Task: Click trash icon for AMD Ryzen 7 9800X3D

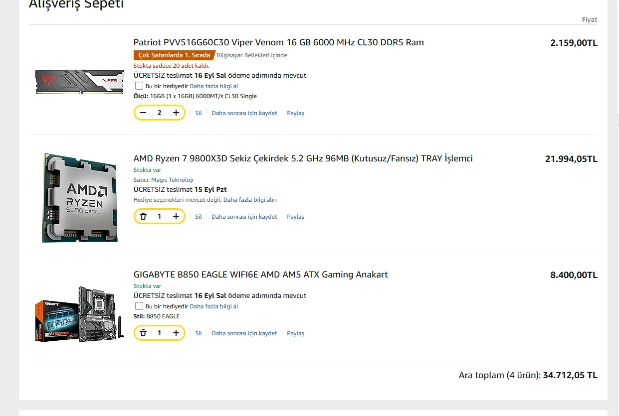Action: 143,217
